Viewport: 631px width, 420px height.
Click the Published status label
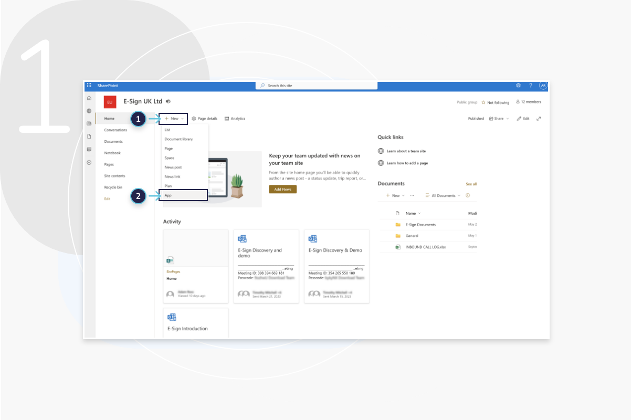tap(476, 119)
